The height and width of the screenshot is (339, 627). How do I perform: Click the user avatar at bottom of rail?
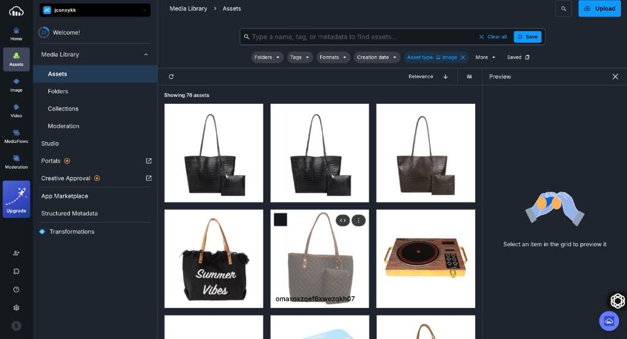click(16, 326)
